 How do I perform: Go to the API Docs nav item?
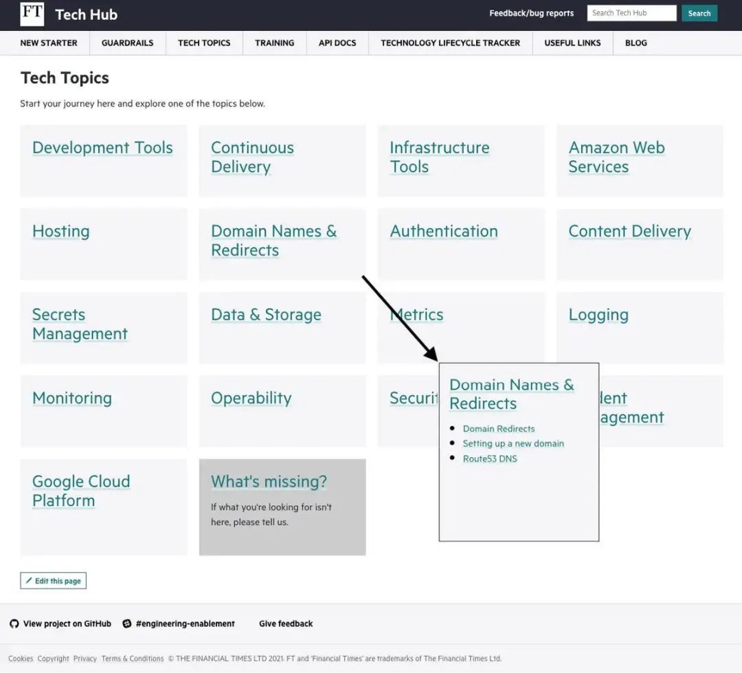[x=337, y=43]
